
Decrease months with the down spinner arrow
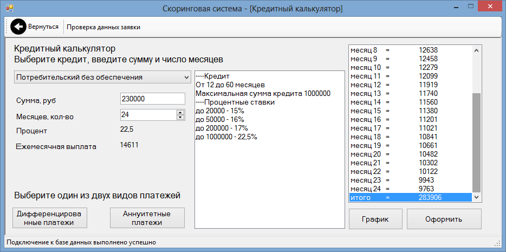click(x=180, y=117)
